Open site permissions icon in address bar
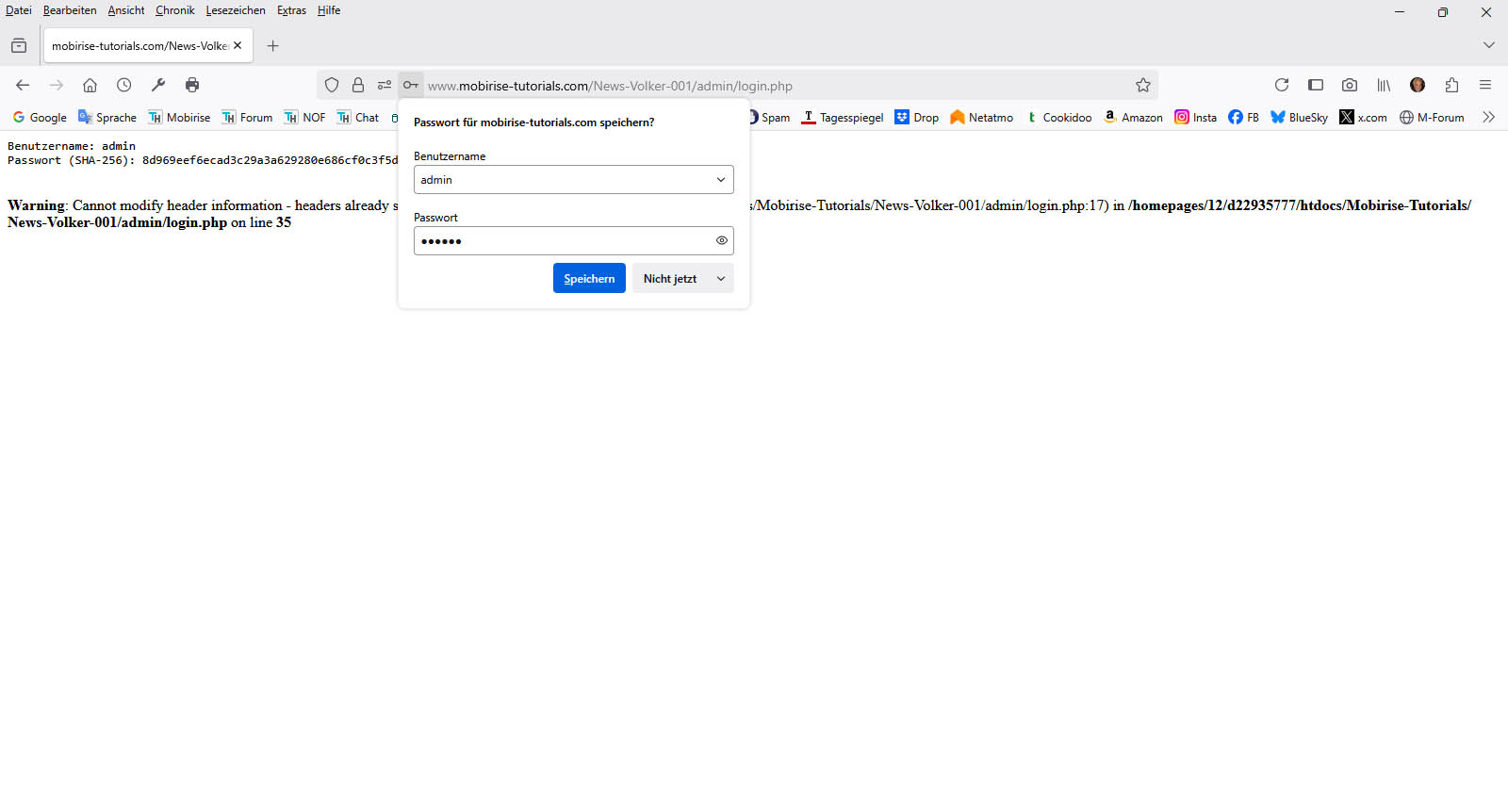This screenshot has height=799, width=1508. (385, 85)
